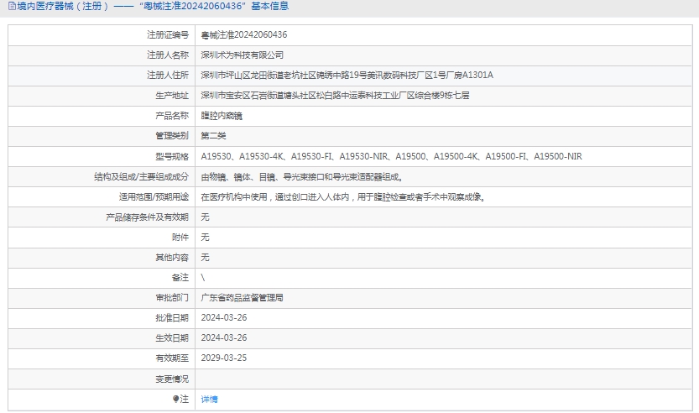Screen dimensions: 699x413
Task: Click the 生效日期 row date value
Action: tap(224, 338)
